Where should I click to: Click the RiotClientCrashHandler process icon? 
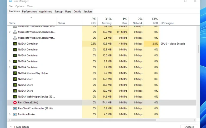15,108
